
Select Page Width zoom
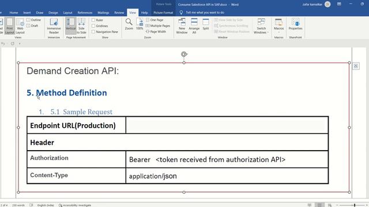click(x=156, y=32)
